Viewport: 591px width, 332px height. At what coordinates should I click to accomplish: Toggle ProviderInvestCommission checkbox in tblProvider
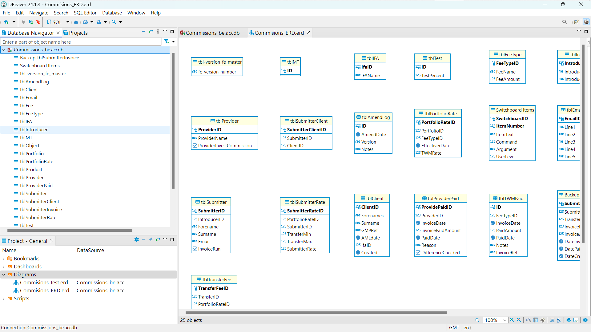click(x=195, y=146)
